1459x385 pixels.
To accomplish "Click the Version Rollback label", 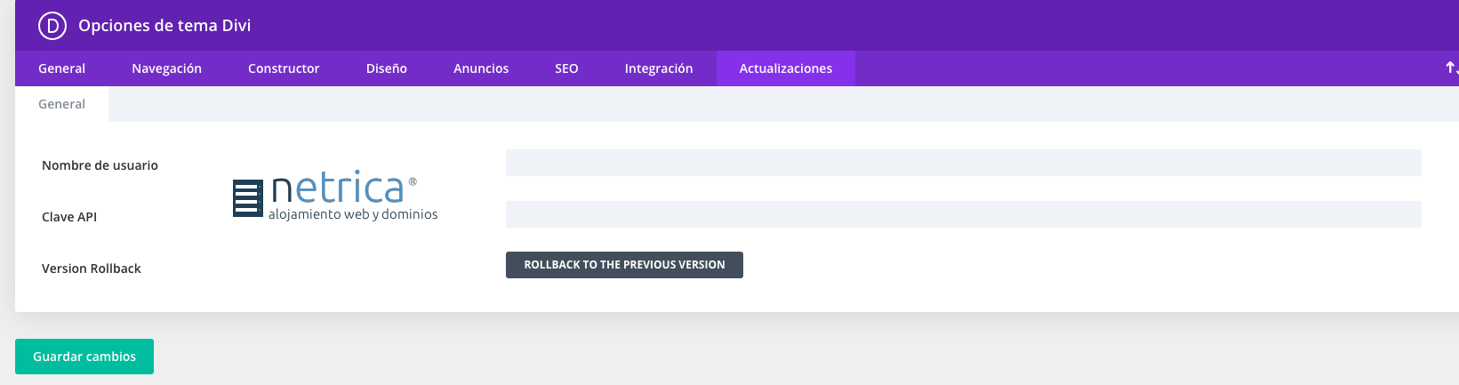I will [x=92, y=269].
